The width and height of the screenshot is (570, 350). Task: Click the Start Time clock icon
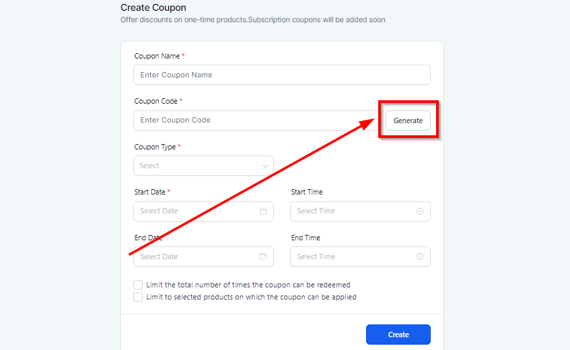point(420,211)
